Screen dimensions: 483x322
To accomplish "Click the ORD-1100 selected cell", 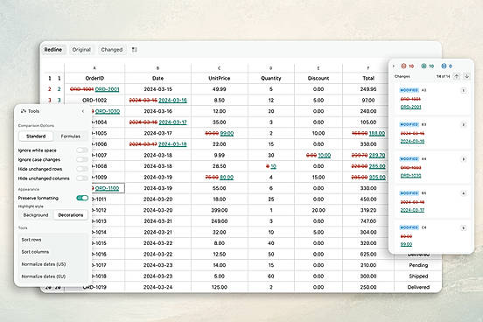I will [x=107, y=188].
